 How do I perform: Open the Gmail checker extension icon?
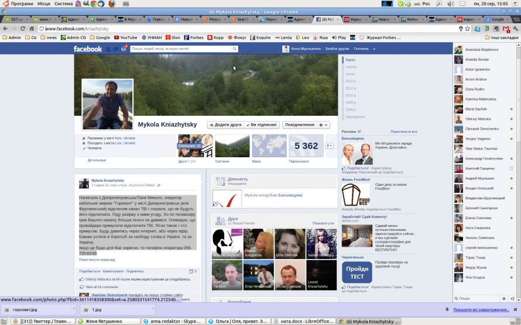click(x=506, y=29)
